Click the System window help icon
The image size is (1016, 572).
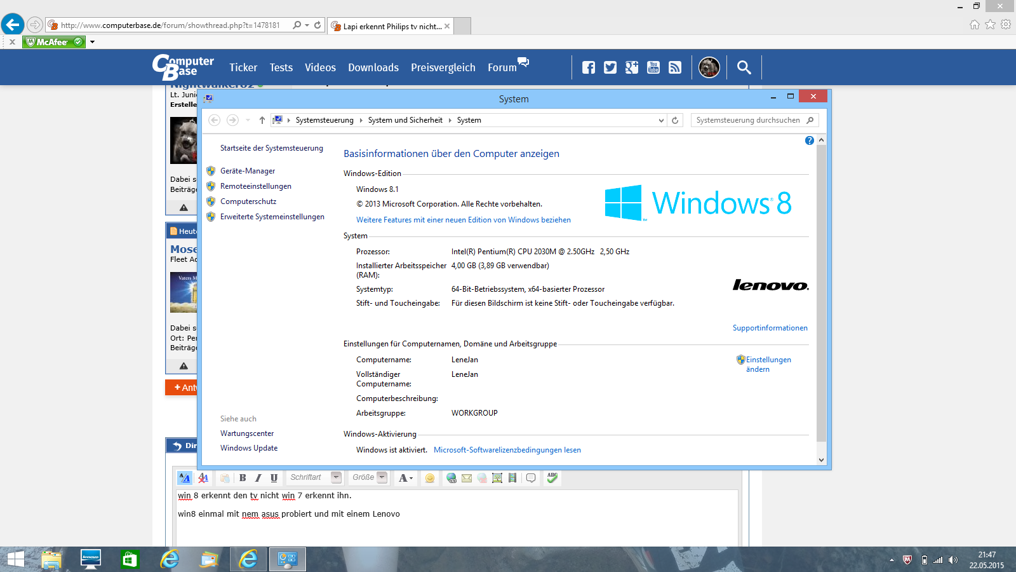809,140
